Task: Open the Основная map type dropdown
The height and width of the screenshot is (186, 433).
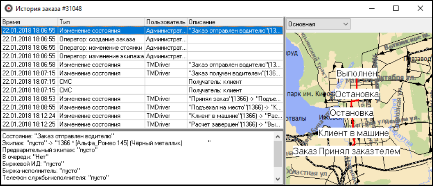Action: click(318, 24)
